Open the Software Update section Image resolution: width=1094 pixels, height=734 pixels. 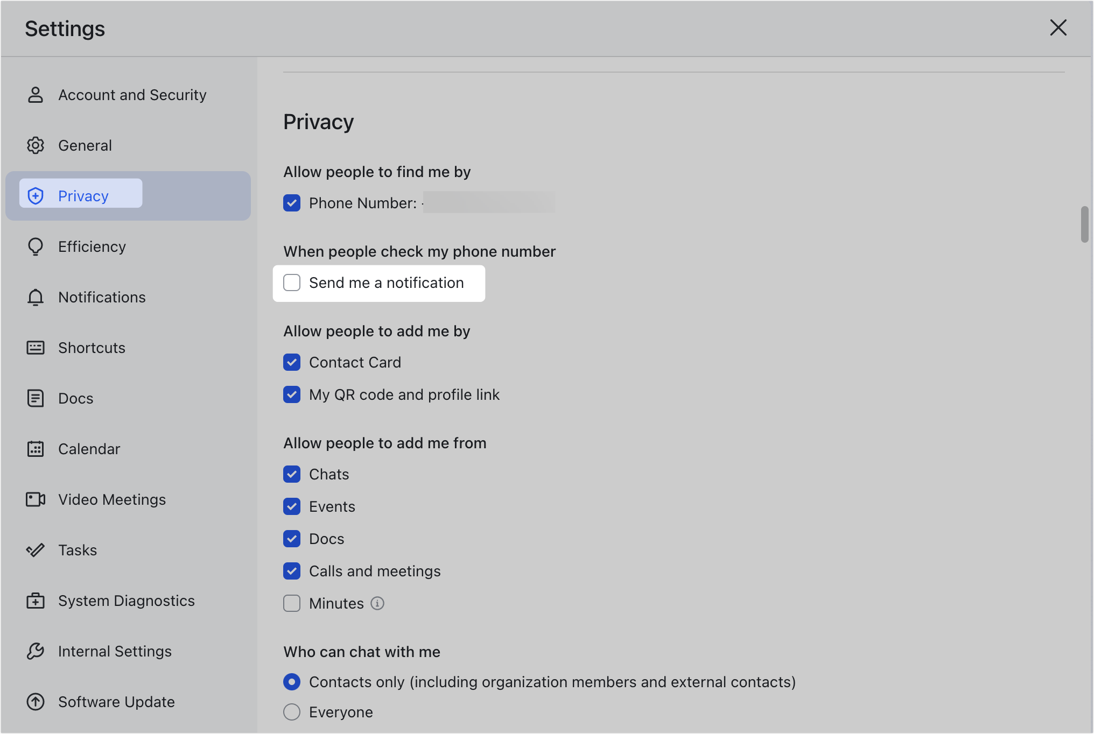116,702
